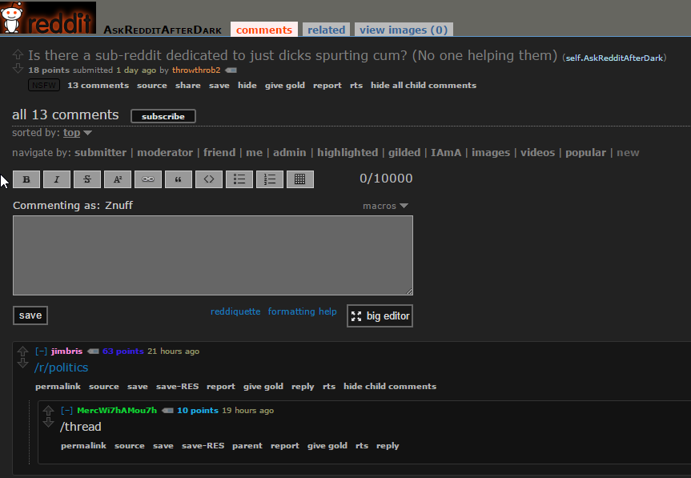Click inside the comment text area
This screenshot has height=478, width=691.
tap(213, 255)
